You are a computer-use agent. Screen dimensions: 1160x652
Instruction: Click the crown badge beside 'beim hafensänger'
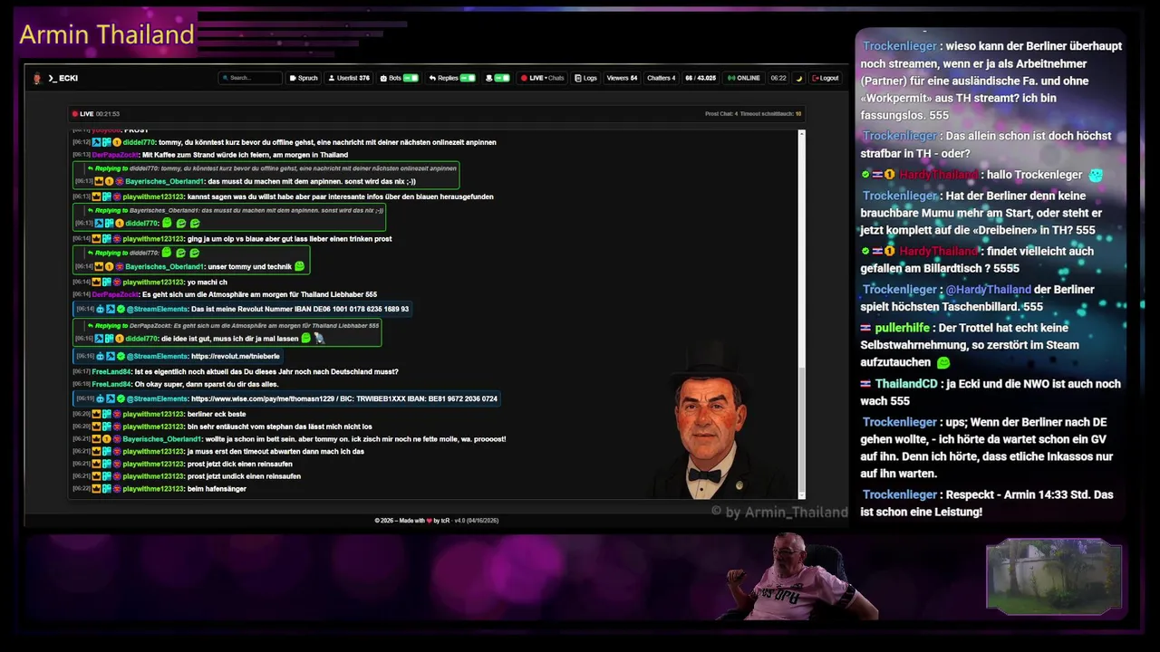pyautogui.click(x=97, y=489)
